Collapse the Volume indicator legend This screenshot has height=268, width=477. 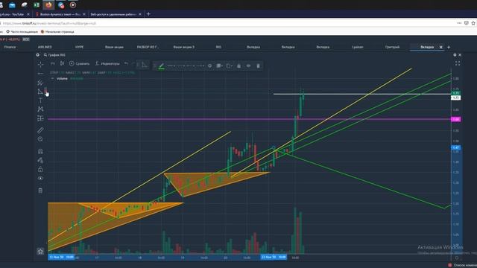[52, 78]
